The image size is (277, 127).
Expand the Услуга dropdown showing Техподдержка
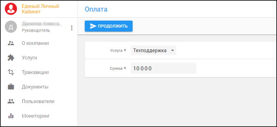[x=153, y=50]
